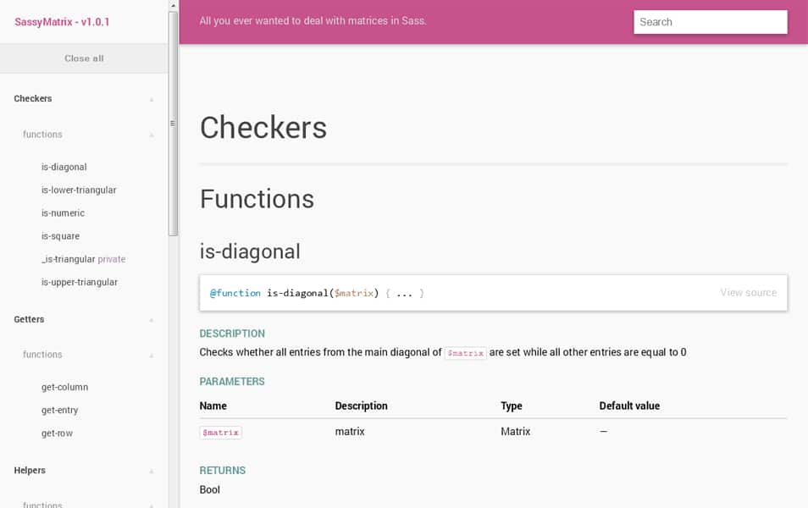
Task: Select get-row under Getters
Action: (58, 433)
